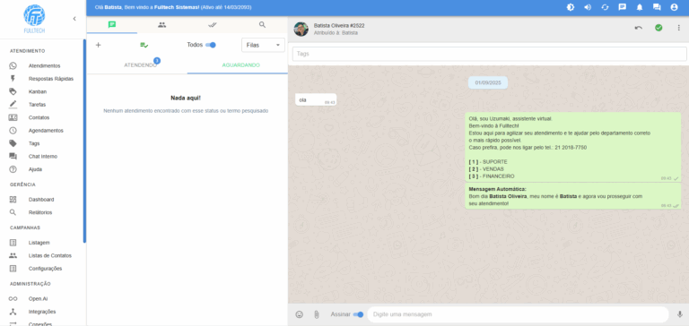This screenshot has width=689, height=326.
Task: Click the Open.Ai sidebar label
Action: pos(39,298)
